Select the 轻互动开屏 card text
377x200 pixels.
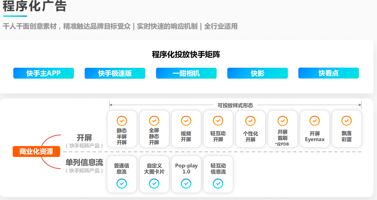tap(218, 136)
